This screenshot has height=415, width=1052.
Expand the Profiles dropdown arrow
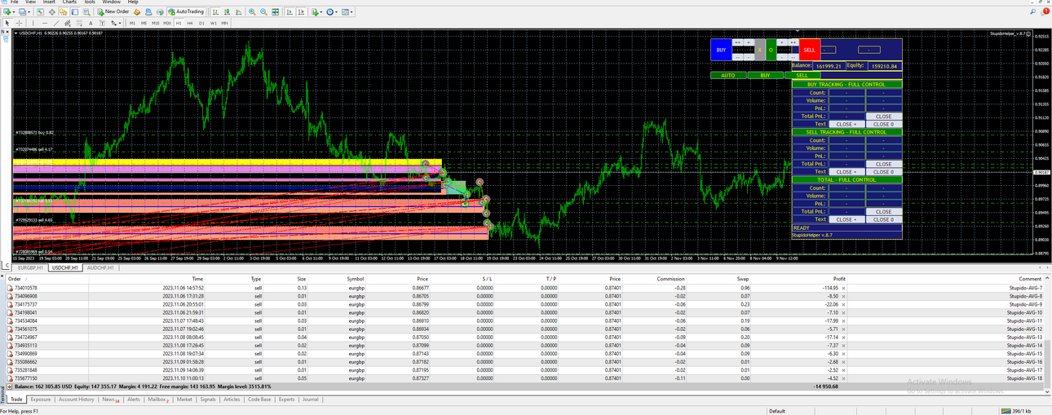[x=29, y=11]
